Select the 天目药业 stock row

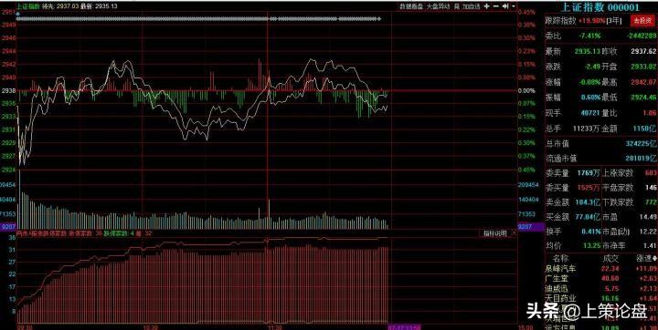click(601, 298)
